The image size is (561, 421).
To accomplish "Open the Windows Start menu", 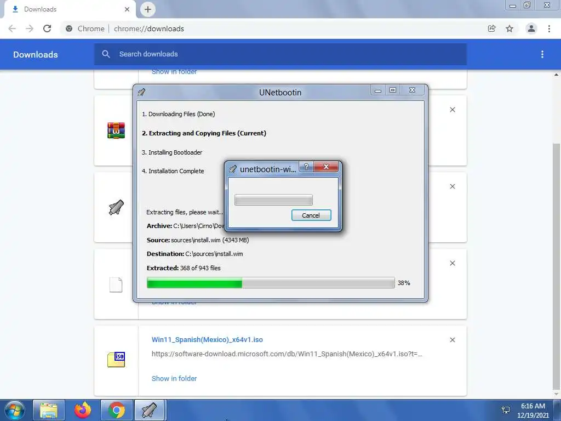I will [15, 410].
